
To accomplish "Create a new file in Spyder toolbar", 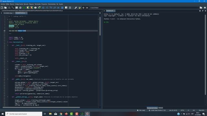I will pos(2,8).
